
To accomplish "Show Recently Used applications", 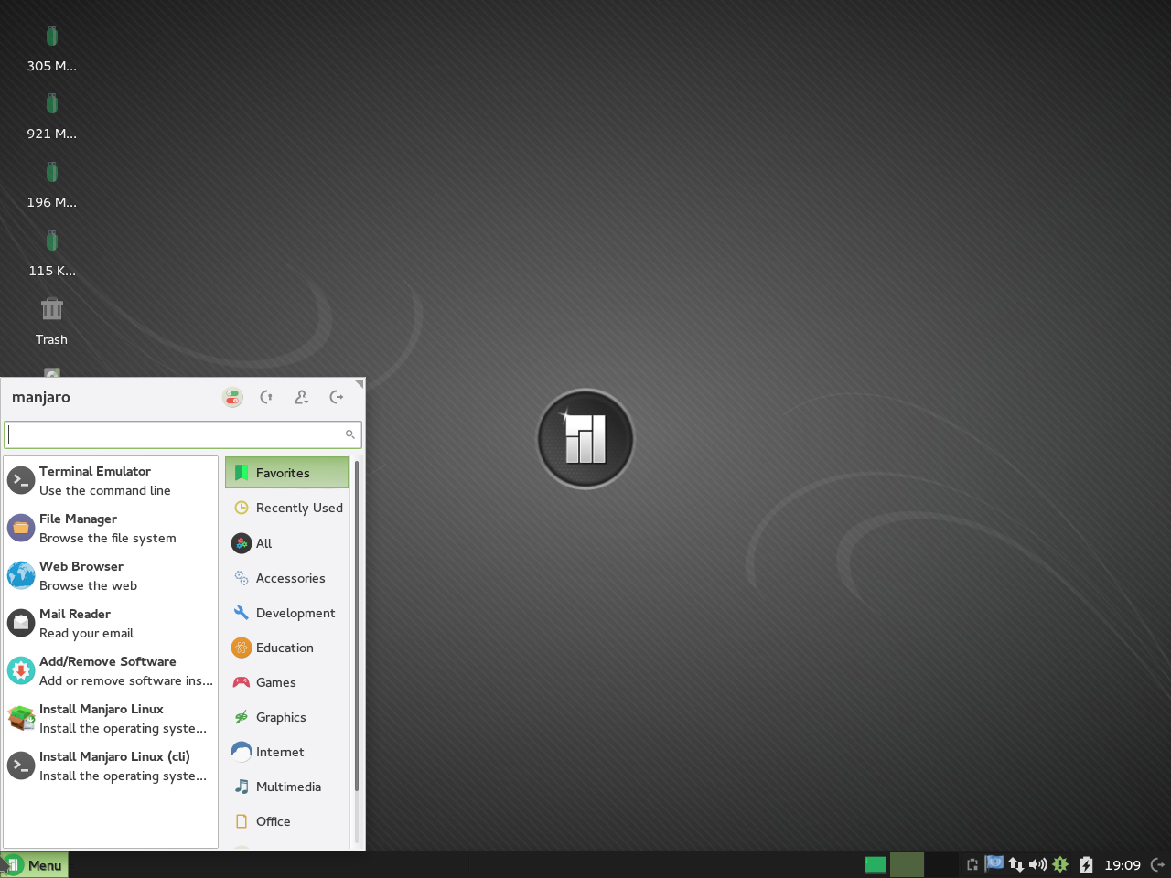I will [x=286, y=508].
